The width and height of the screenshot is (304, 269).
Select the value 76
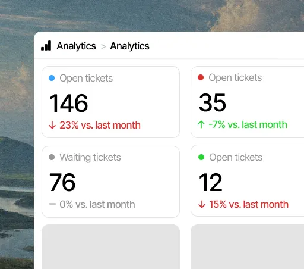pyautogui.click(x=62, y=182)
